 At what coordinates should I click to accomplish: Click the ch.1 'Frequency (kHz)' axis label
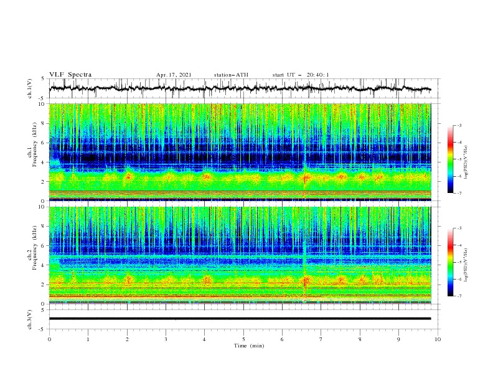tap(34, 144)
